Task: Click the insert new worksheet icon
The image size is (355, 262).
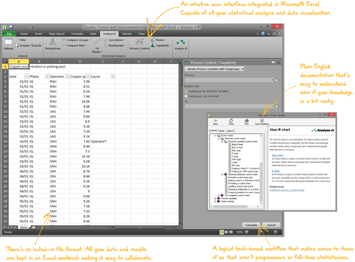Action: [x=33, y=227]
